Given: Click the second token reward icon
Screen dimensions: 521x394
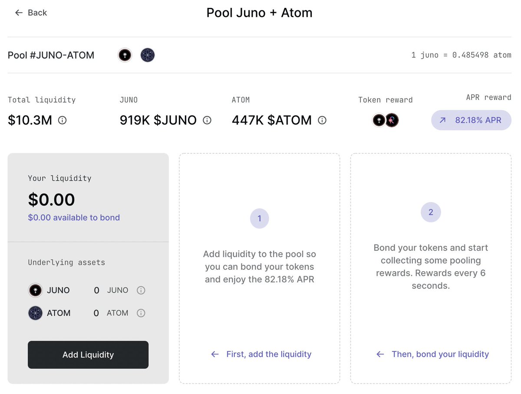Looking at the screenshot, I should tap(392, 120).
